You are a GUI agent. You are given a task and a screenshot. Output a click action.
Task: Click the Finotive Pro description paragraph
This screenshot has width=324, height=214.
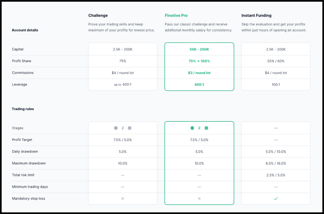(199, 27)
